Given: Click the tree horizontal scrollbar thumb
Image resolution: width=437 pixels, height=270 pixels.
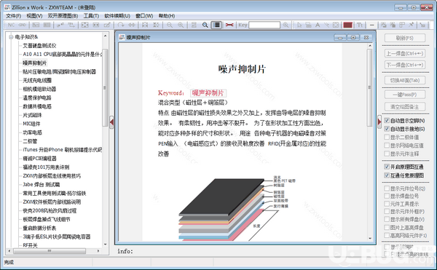Looking at the screenshot, I should [50, 251].
